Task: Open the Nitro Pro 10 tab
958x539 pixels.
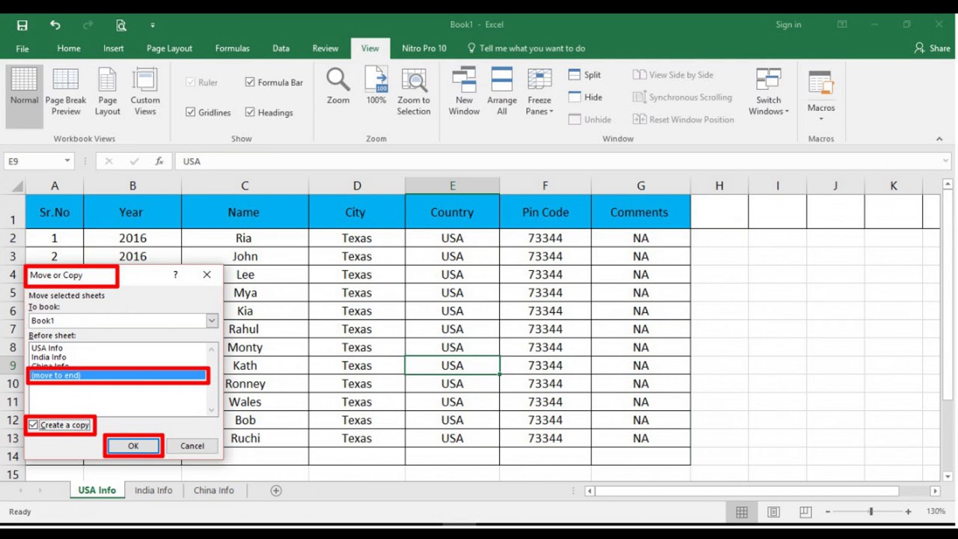Action: point(424,49)
